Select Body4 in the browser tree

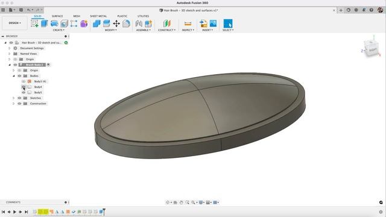38,87
